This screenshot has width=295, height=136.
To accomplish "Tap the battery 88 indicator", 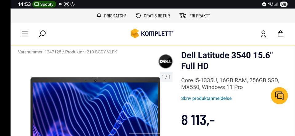I will tap(284, 4).
